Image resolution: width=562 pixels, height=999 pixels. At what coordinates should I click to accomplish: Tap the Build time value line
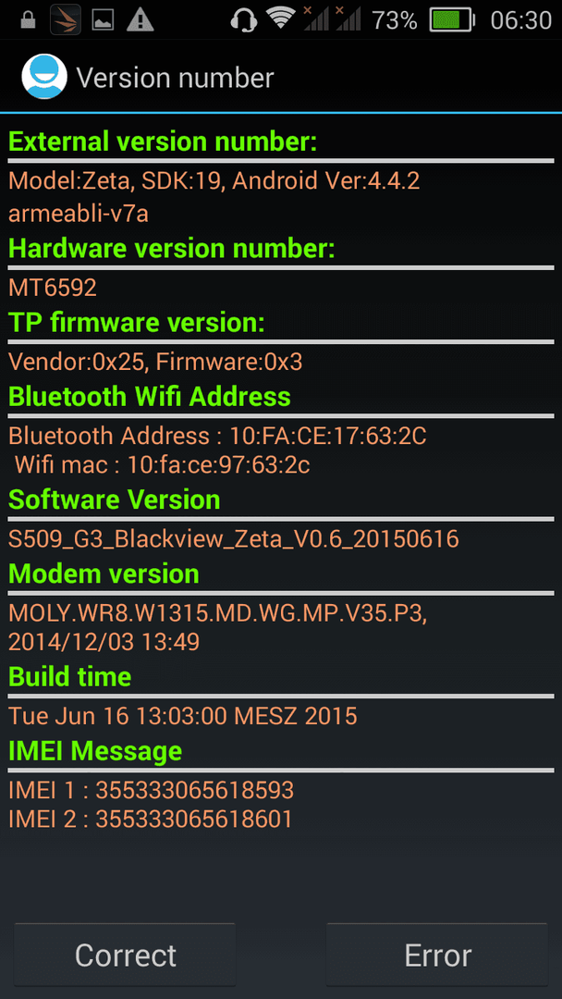tap(183, 716)
